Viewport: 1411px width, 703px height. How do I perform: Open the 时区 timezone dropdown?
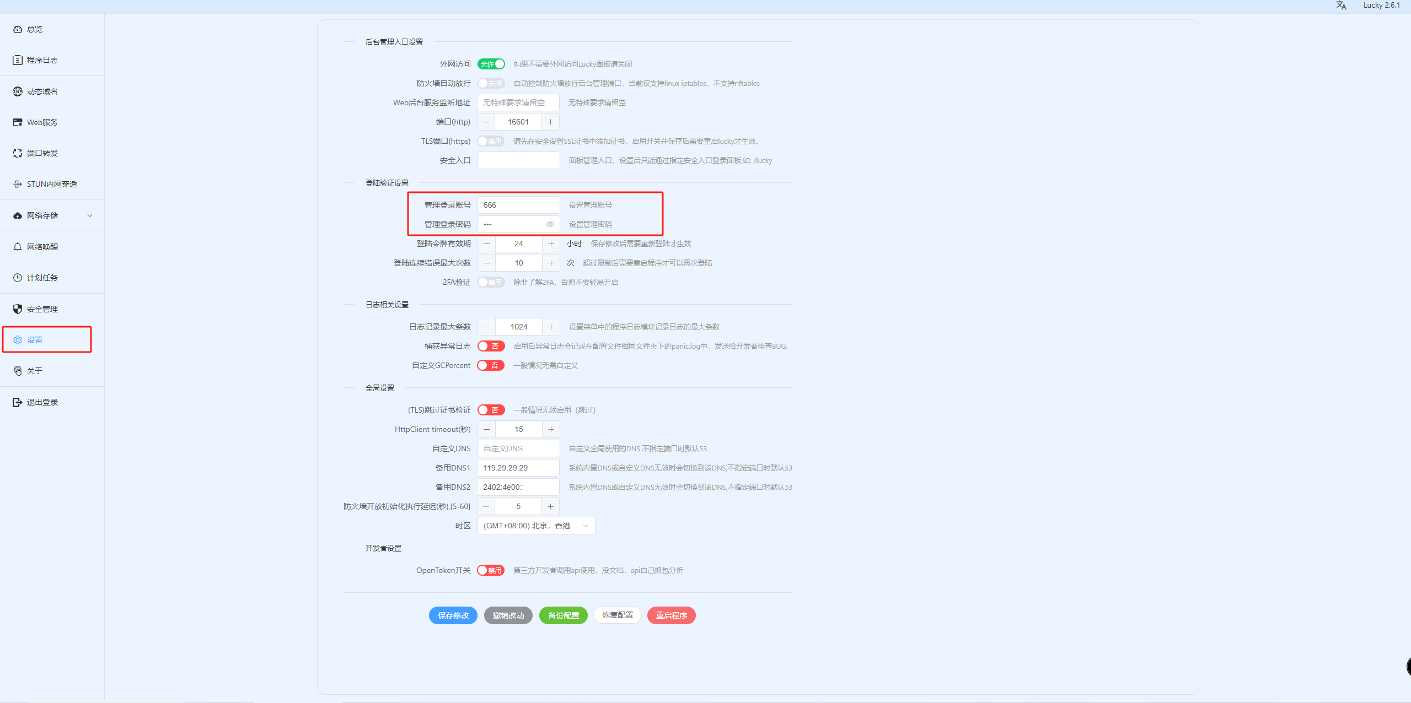[x=535, y=526]
